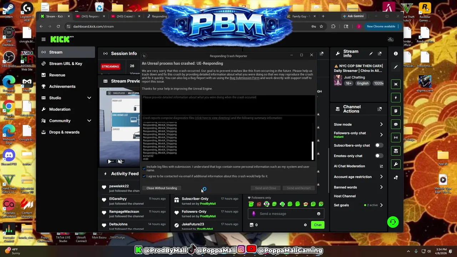Viewport: 457px width, 257px height.
Task: Click Host Channel action
Action: click(345, 196)
